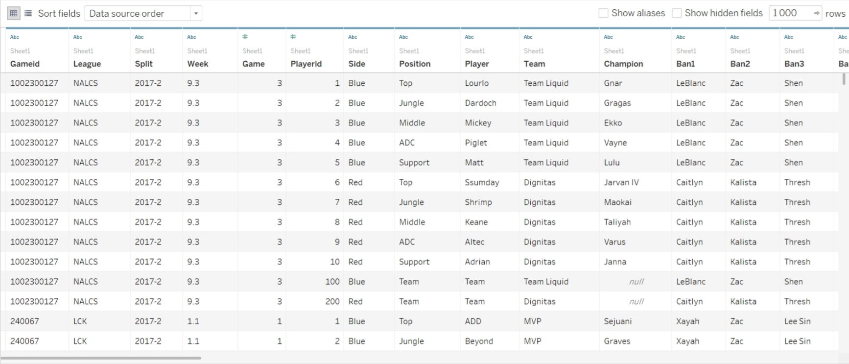Click the Sort fields dropdown arrow
The height and width of the screenshot is (364, 849).
click(x=196, y=13)
